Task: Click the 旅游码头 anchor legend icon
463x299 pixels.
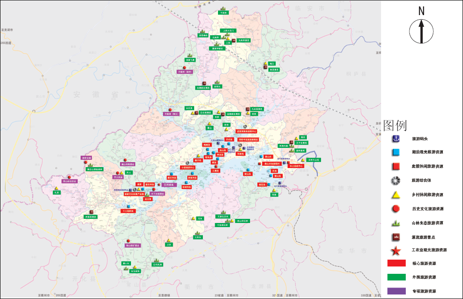Action: pyautogui.click(x=396, y=138)
